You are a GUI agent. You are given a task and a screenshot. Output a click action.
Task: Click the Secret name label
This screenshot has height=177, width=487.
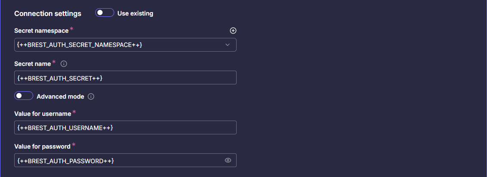click(32, 64)
